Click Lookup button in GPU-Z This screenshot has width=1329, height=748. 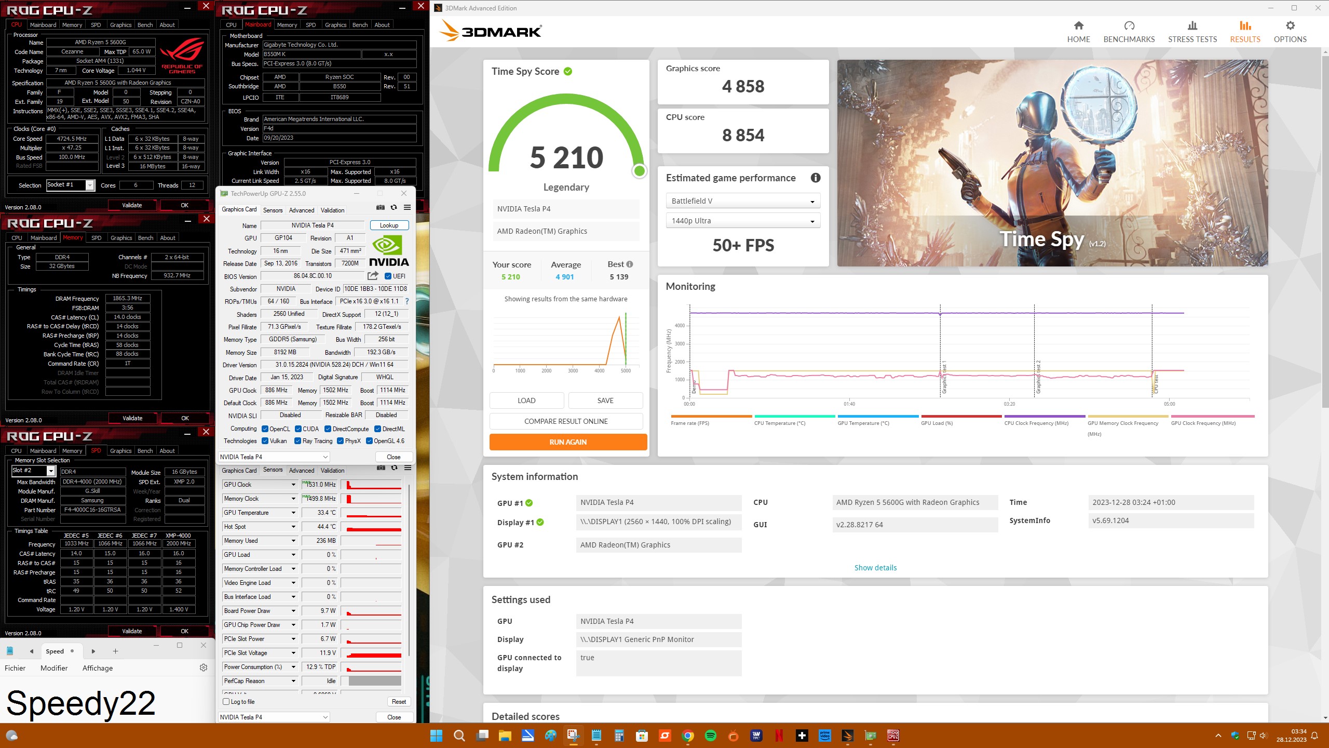pyautogui.click(x=389, y=225)
